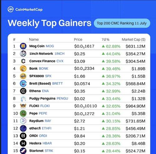Click the Starknet STRK coin name

click(41, 151)
